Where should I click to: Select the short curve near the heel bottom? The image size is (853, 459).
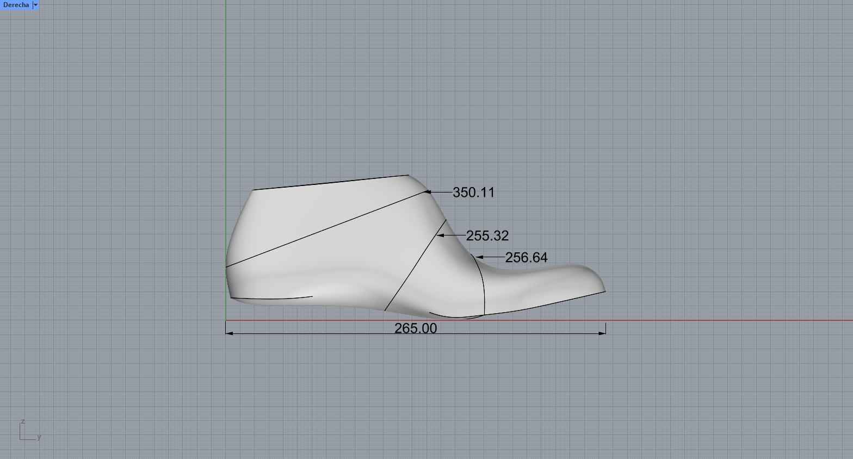(x=272, y=298)
